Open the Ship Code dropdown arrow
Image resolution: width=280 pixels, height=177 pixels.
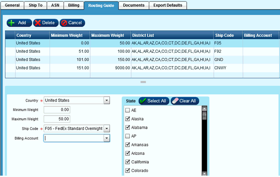[106, 128]
